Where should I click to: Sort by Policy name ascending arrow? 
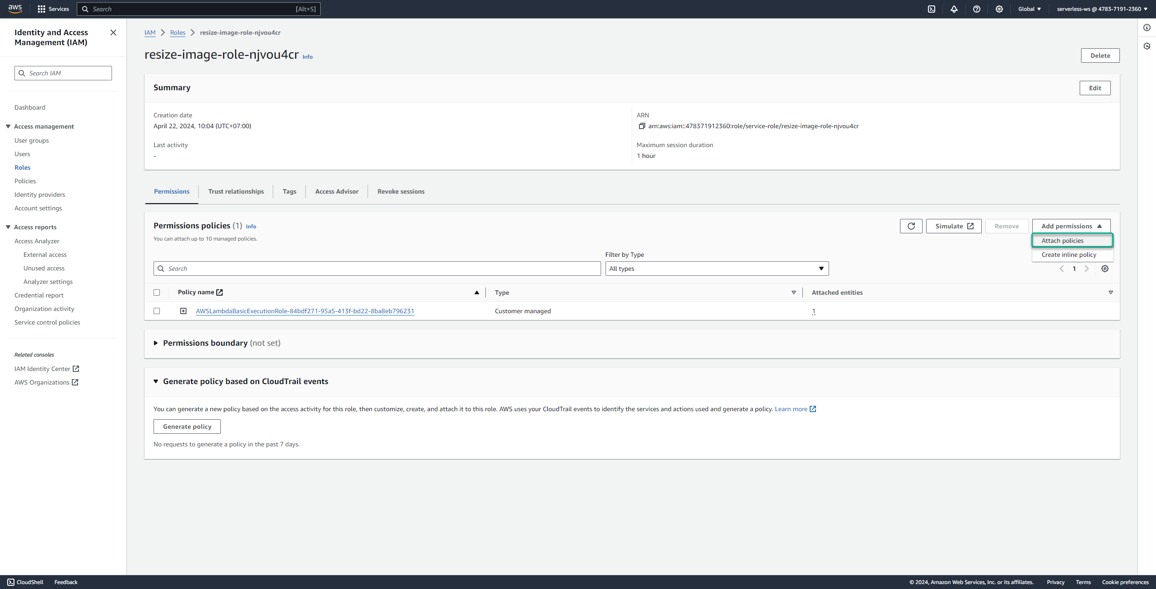[x=477, y=292]
